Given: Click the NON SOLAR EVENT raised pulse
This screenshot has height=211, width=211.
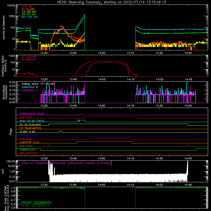Looking at the screenshot, I should coord(81,121).
